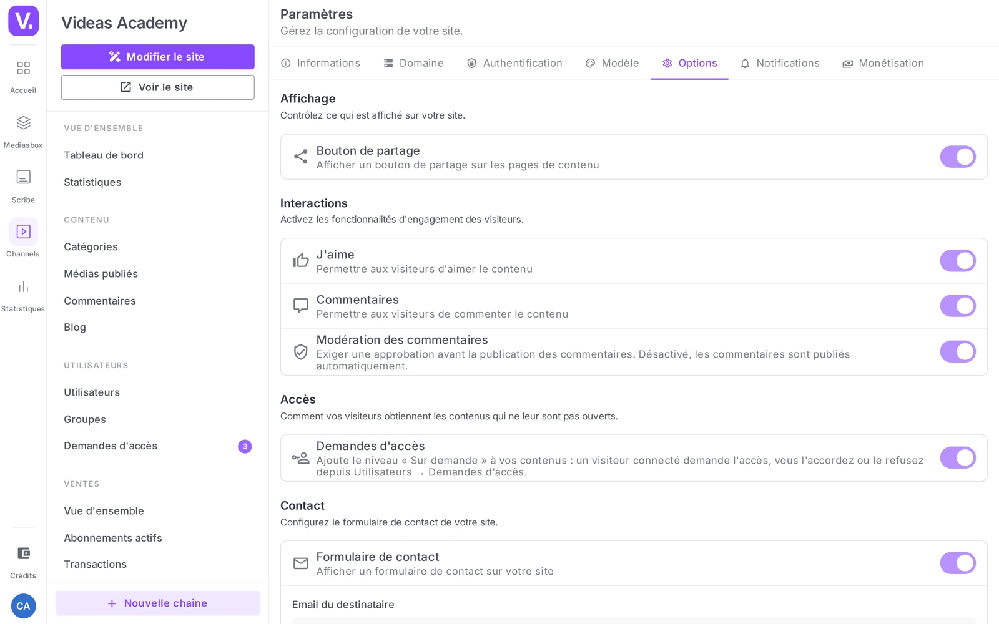Image resolution: width=999 pixels, height=624 pixels.
Task: Select the Channels icon in the rail
Action: point(23,232)
